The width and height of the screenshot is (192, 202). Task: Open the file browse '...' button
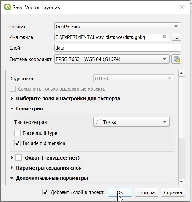click(176, 37)
